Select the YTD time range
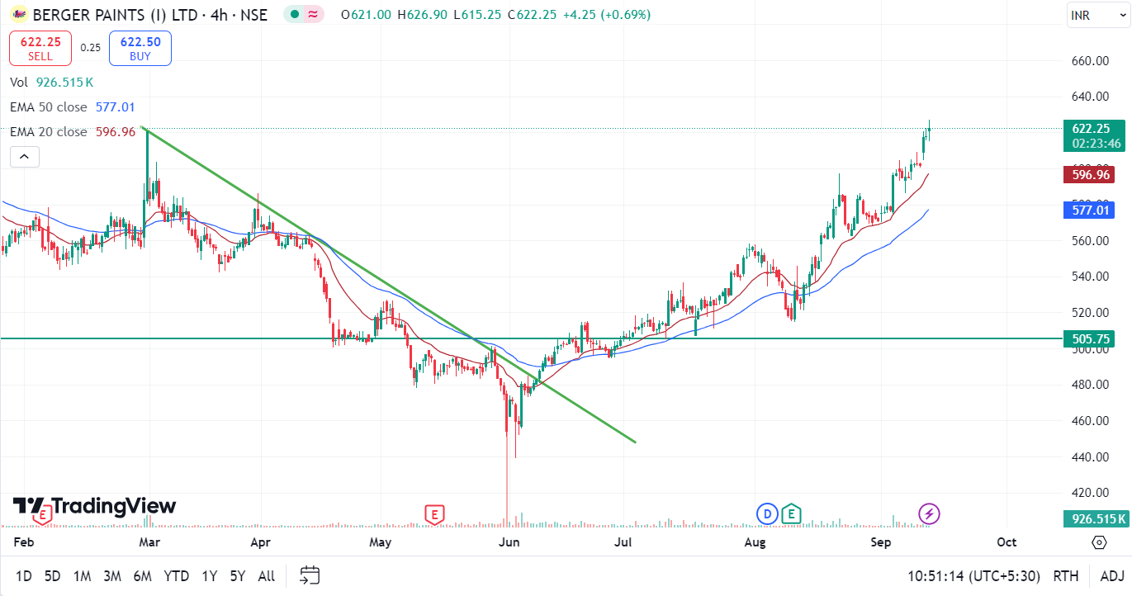 pos(176,576)
